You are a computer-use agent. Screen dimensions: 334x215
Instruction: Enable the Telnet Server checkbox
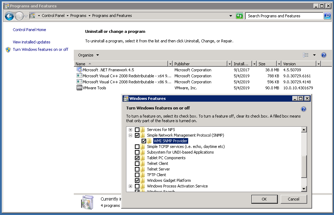(x=137, y=169)
